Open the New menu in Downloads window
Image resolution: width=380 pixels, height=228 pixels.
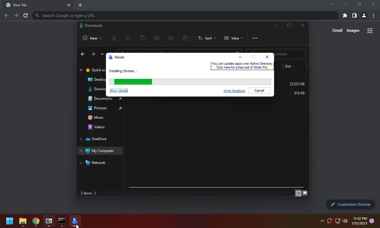tap(92, 38)
